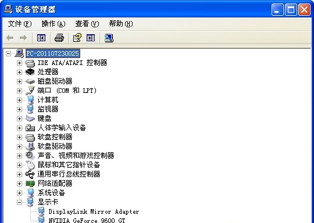Open the 帮助(H) menu
Image resolution: width=314 pixels, height=223 pixels.
pos(121,24)
